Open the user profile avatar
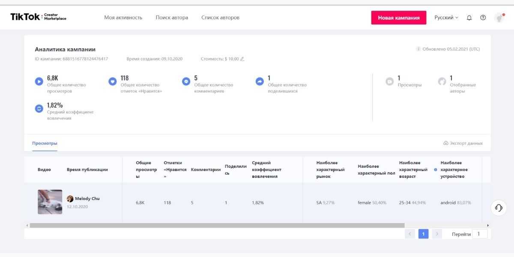The image size is (514, 257). [499, 18]
